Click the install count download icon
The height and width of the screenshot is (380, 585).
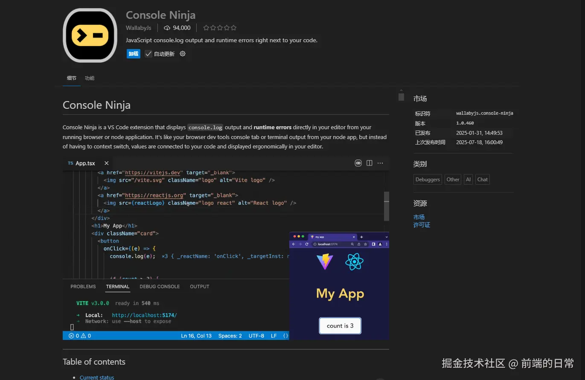(x=167, y=28)
